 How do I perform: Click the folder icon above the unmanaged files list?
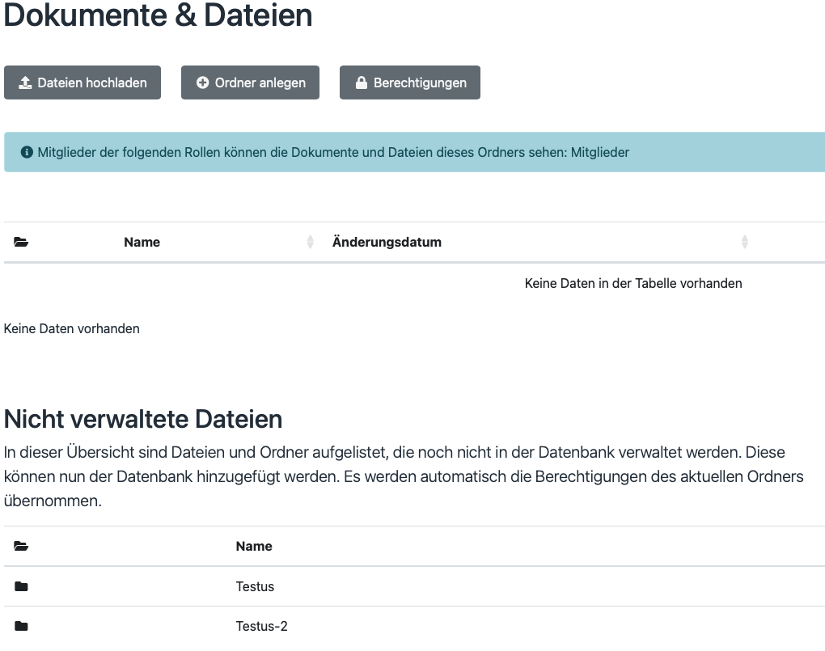click(21, 546)
